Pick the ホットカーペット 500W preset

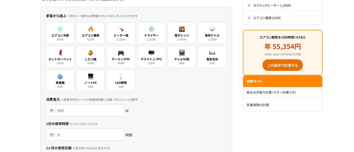tap(60, 57)
